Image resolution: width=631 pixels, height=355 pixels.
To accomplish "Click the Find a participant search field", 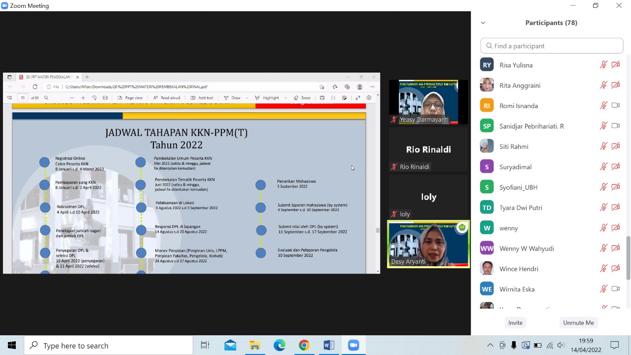I will tap(552, 46).
